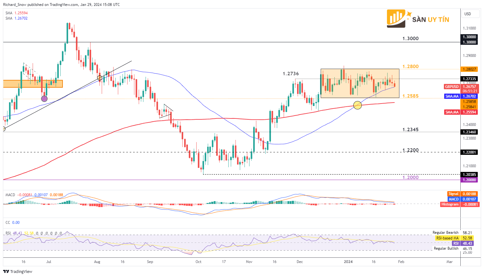Click the 1.24000 price scale value

click(469, 125)
